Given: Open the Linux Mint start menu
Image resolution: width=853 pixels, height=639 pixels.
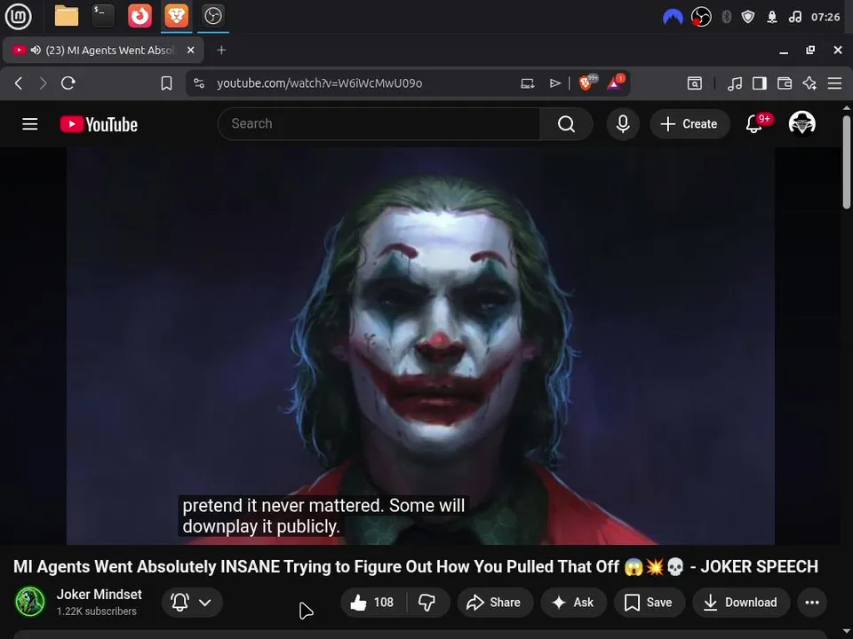Looking at the screenshot, I should pos(18,16).
